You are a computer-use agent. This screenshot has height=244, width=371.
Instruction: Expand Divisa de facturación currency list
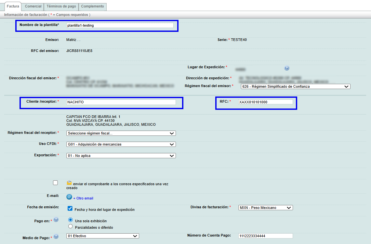click(265, 208)
